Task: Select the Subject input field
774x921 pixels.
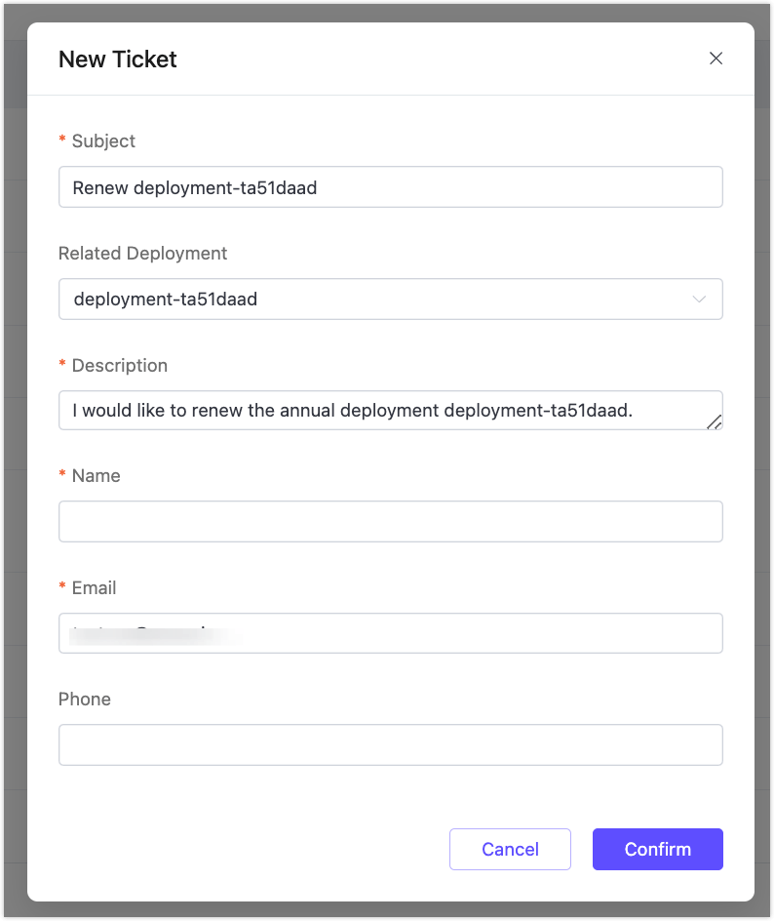Action: [390, 186]
